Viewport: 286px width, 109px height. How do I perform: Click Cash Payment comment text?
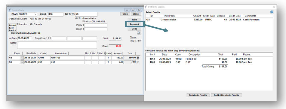click(251, 20)
